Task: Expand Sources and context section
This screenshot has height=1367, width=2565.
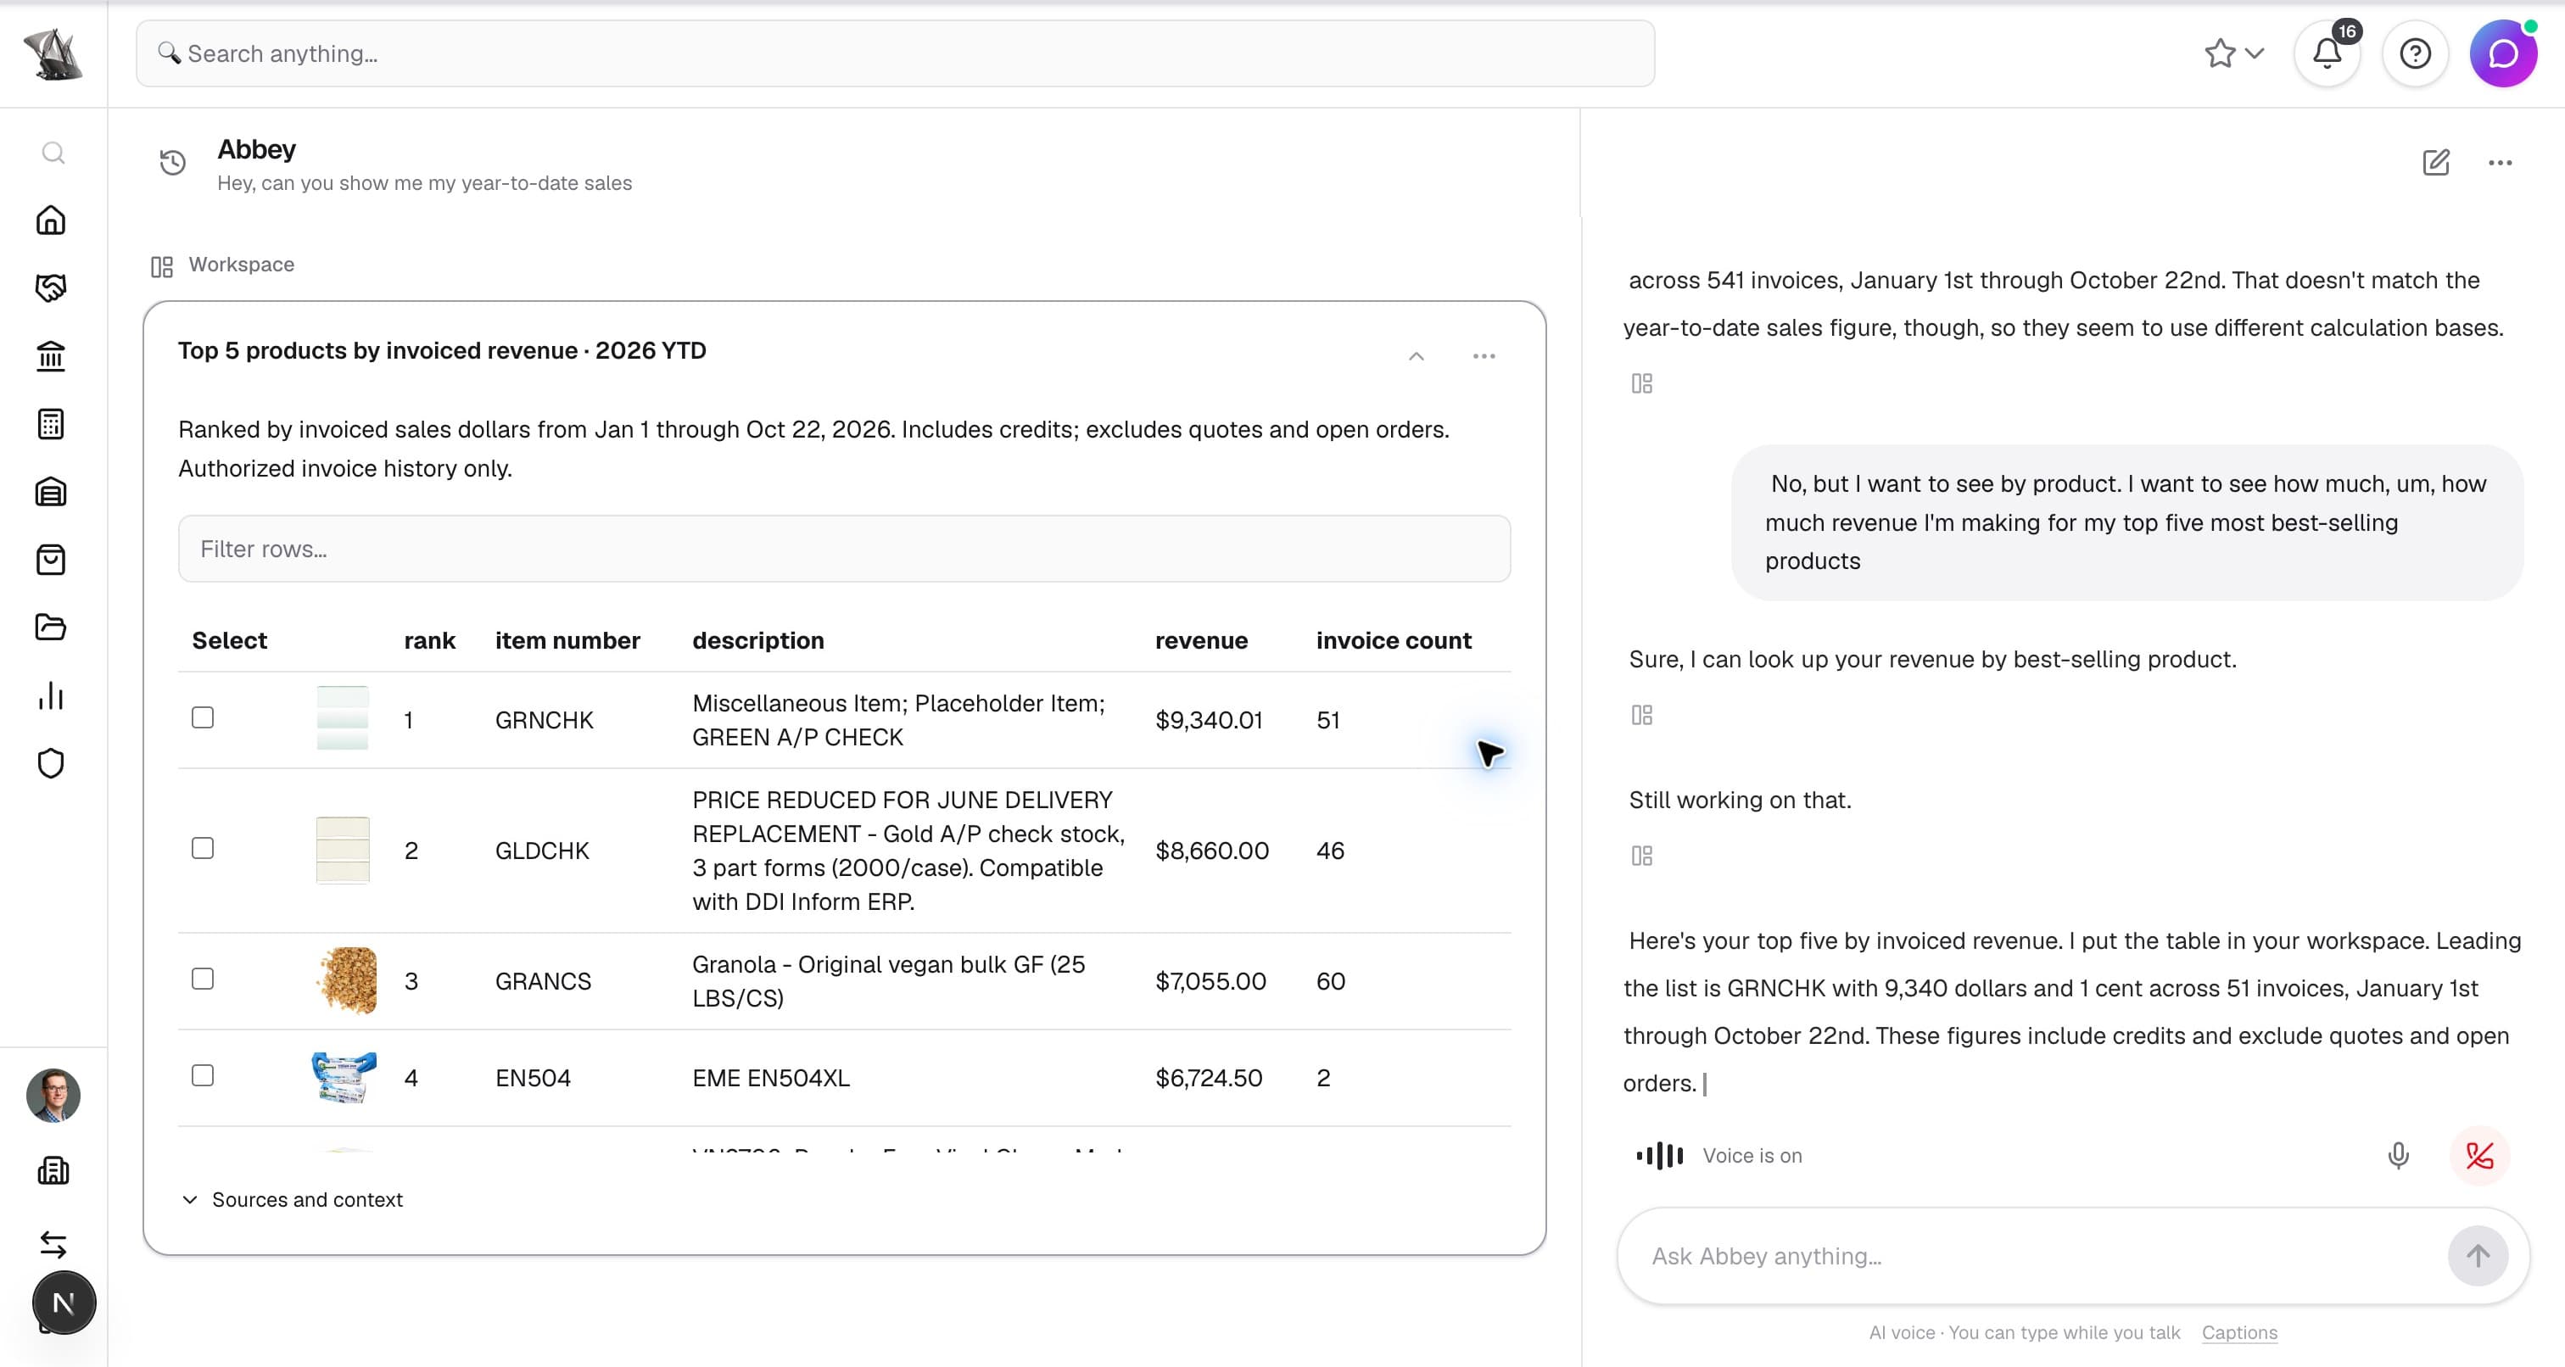Action: coord(293,1200)
